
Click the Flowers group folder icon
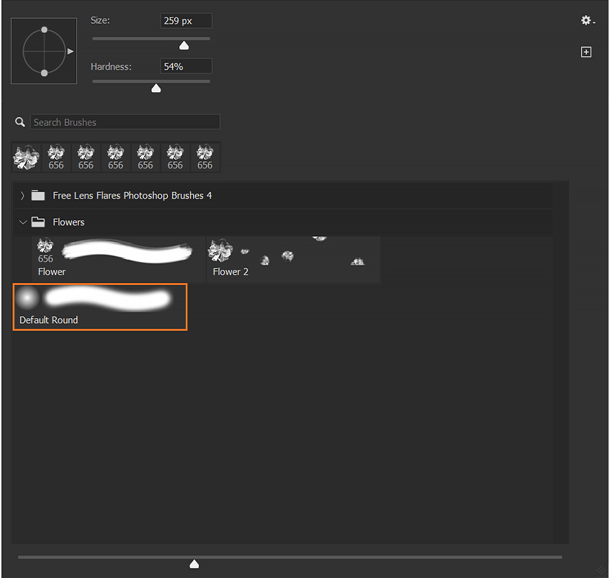coord(38,222)
